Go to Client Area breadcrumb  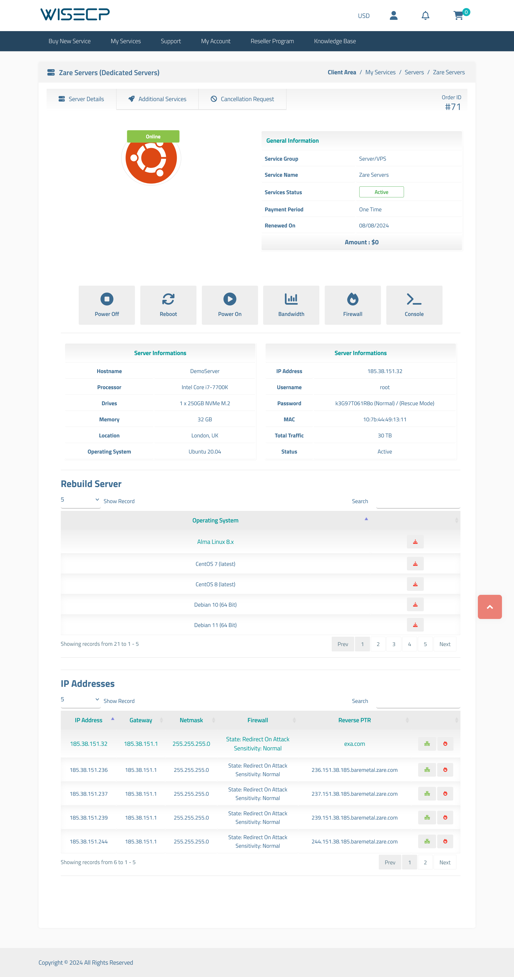(342, 72)
